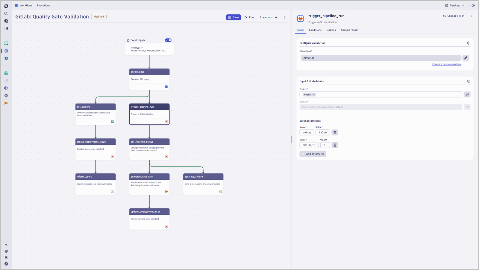Delete the debug build parameter

[x=335, y=132]
